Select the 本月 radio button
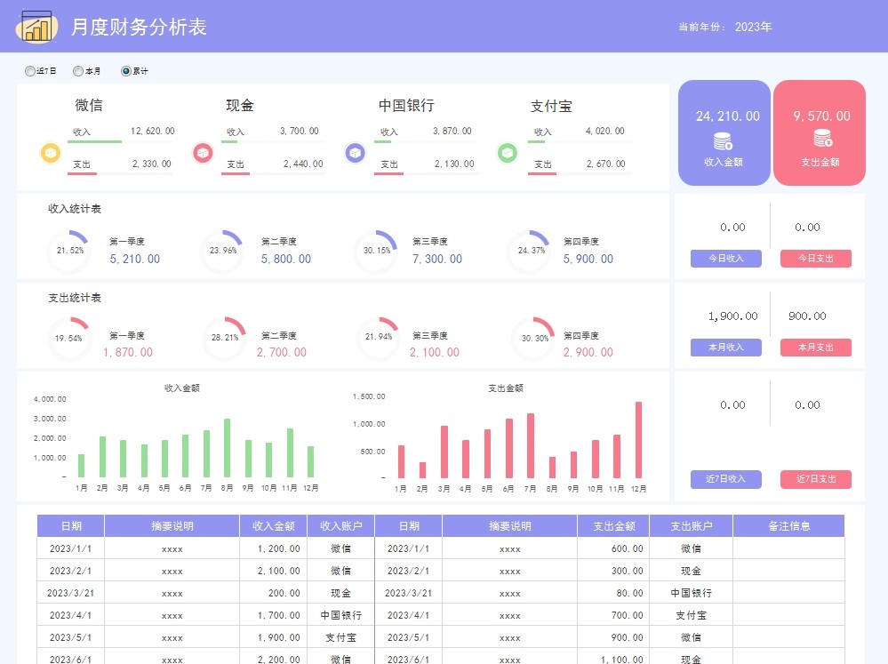The image size is (888, 664). coord(78,71)
